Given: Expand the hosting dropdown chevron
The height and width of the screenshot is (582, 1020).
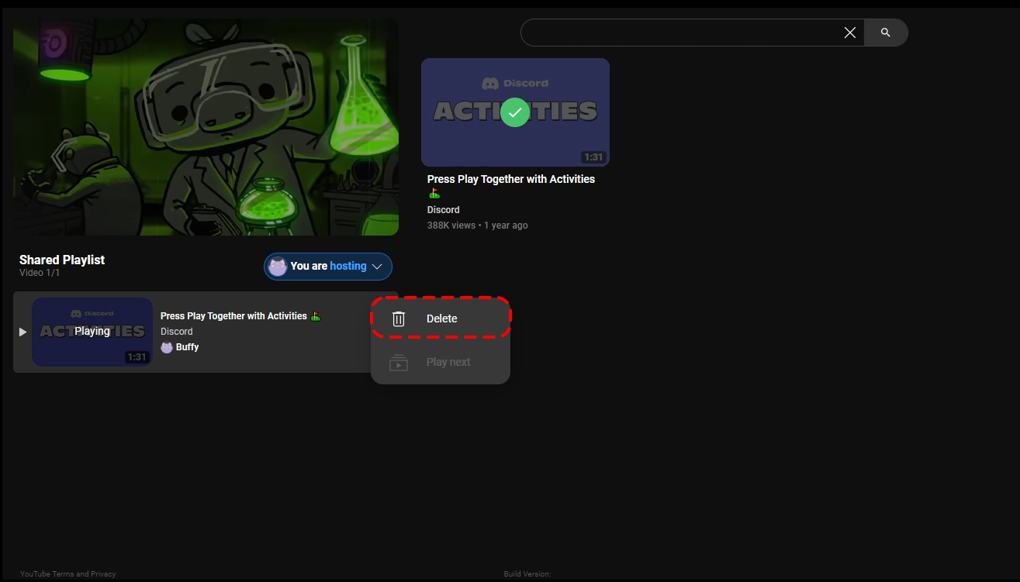Looking at the screenshot, I should 378,267.
